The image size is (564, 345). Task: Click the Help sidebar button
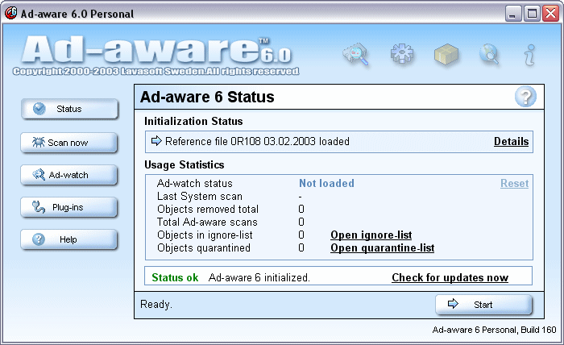point(69,239)
